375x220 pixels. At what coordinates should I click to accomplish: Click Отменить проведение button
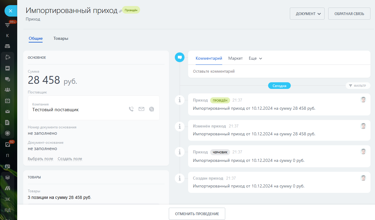(x=197, y=214)
